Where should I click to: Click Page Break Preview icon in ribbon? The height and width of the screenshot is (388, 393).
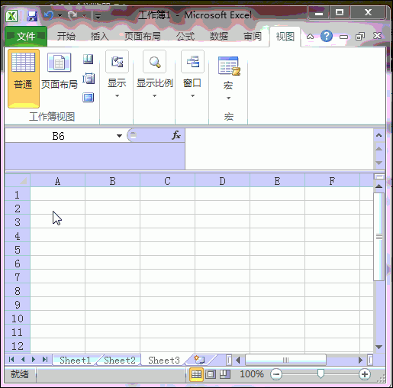[89, 60]
